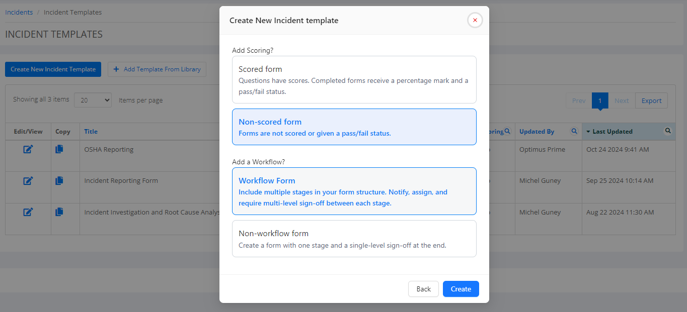
Task: Search the Last Updated column
Action: [x=668, y=131]
